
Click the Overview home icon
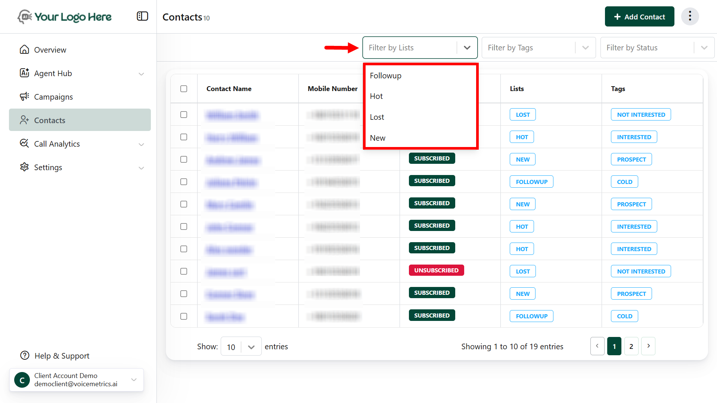click(x=24, y=50)
